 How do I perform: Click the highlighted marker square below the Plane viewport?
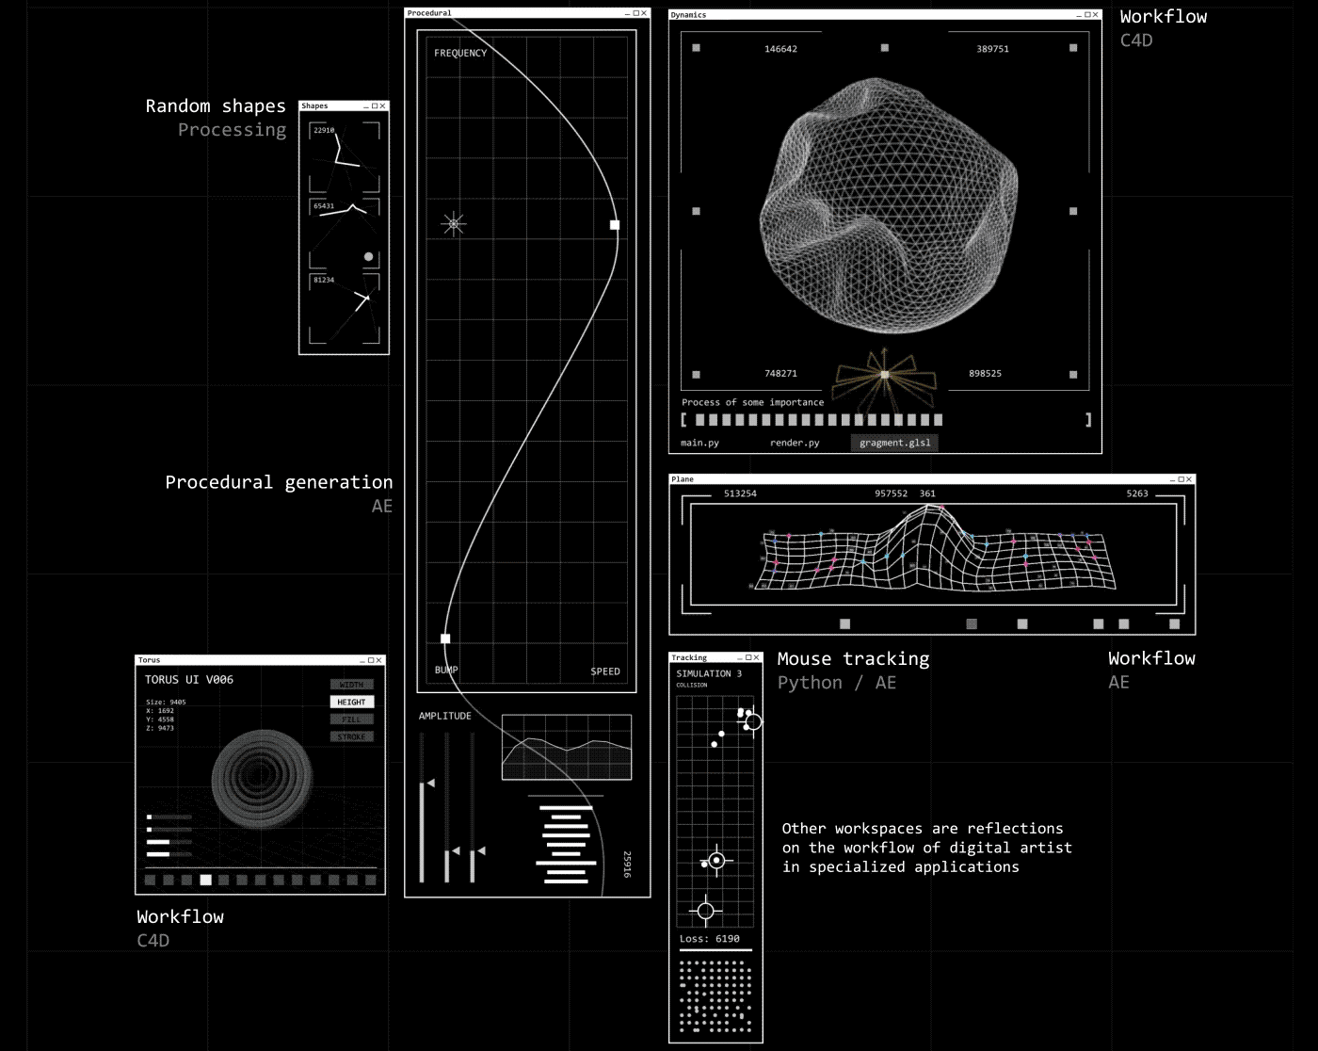click(x=970, y=623)
